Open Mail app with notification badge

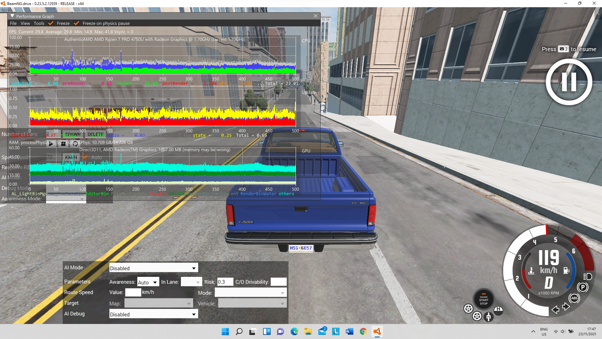pos(322,331)
